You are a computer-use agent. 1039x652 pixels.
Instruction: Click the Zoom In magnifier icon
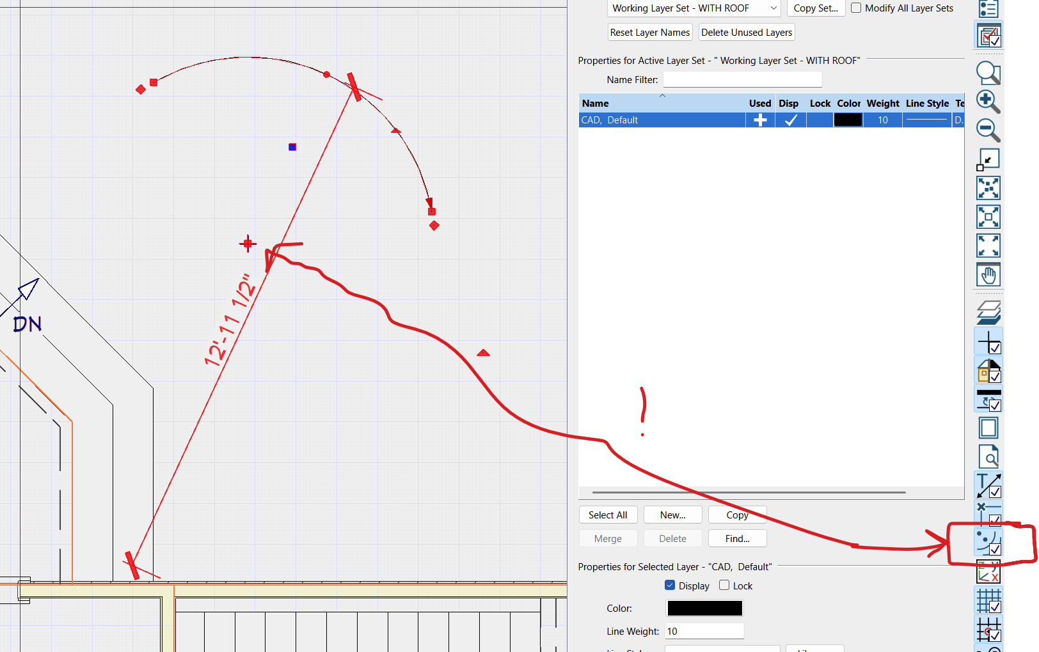(x=988, y=101)
